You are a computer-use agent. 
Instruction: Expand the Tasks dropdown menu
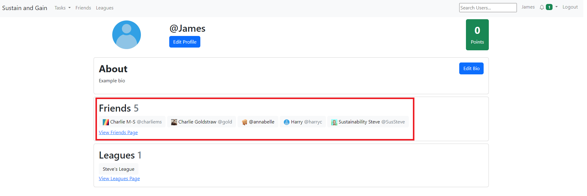(62, 8)
